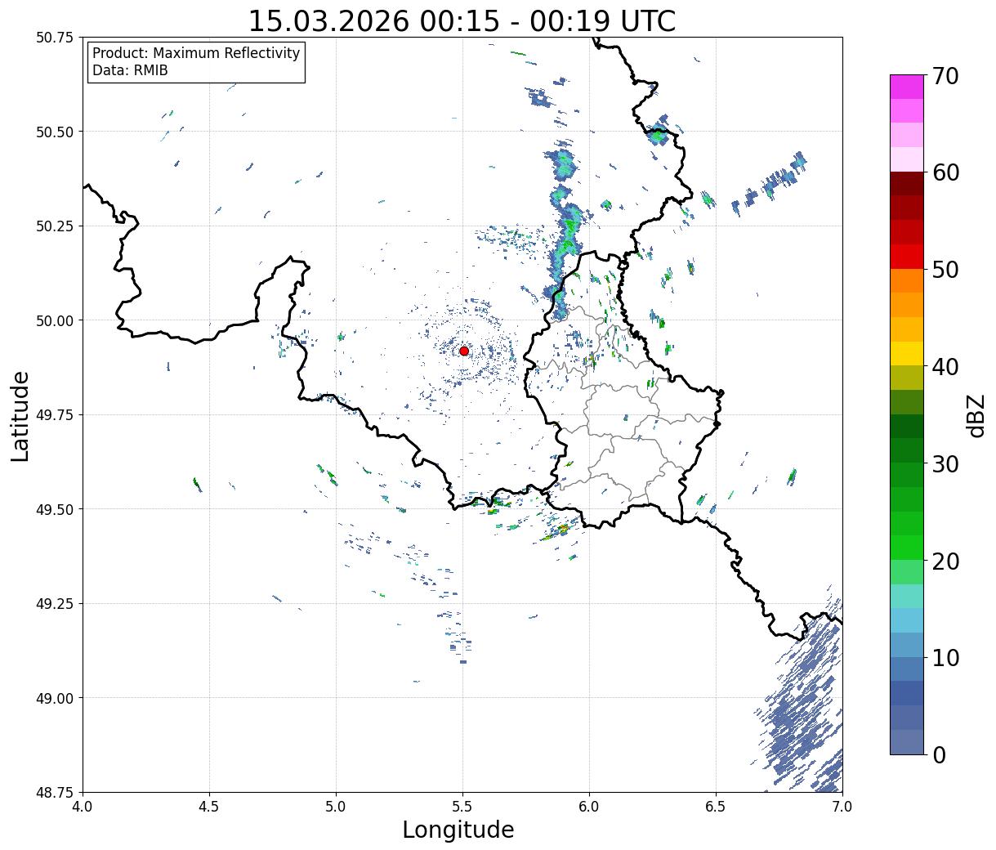The height and width of the screenshot is (850, 996).
Task: Click the longitude tick label 5.5
Action: (462, 807)
